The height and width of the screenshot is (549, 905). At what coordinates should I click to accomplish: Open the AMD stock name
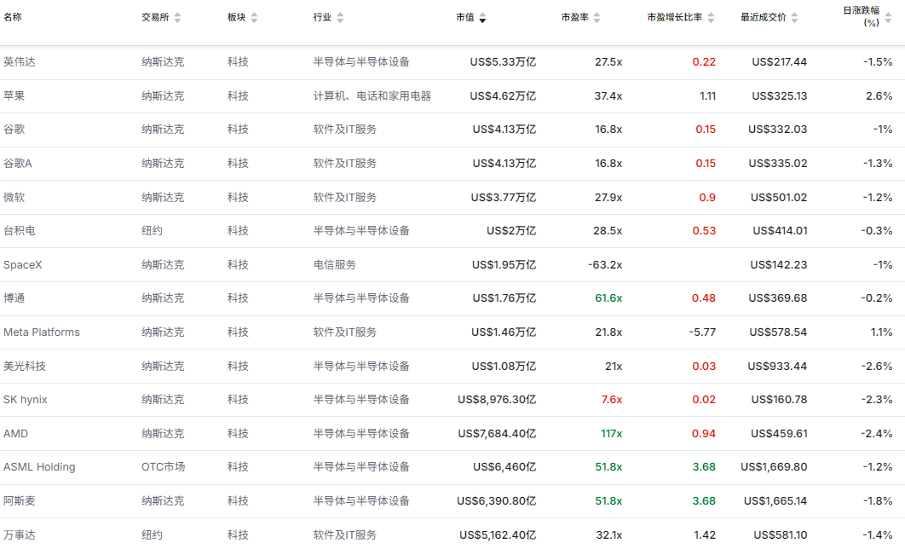(x=15, y=434)
